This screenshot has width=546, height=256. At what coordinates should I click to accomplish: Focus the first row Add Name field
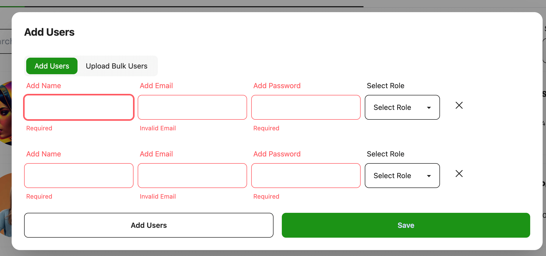tap(79, 107)
